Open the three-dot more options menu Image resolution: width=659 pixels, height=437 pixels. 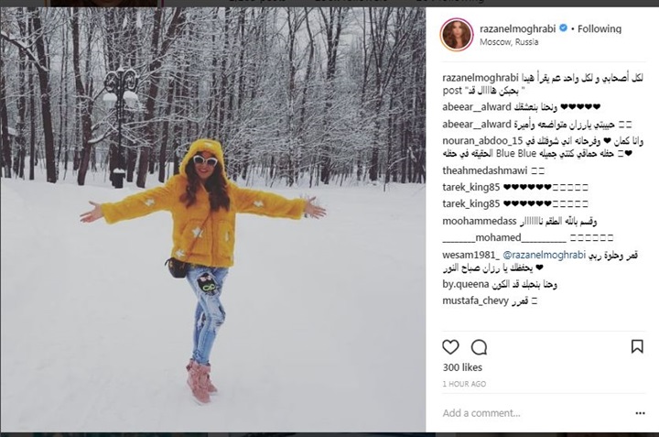click(640, 413)
